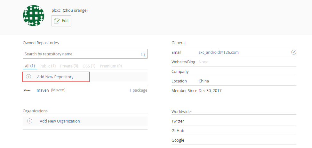
Task: Click the email zxc_android@126.com link
Action: (x=219, y=53)
